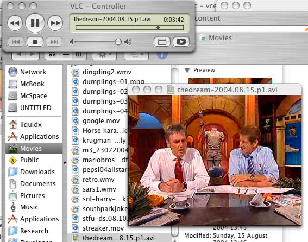Click the column resize handle beside the sidebar
The image size is (308, 242).
[65, 163]
